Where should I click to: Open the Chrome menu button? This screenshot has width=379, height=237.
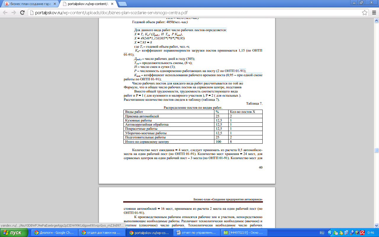point(373,13)
